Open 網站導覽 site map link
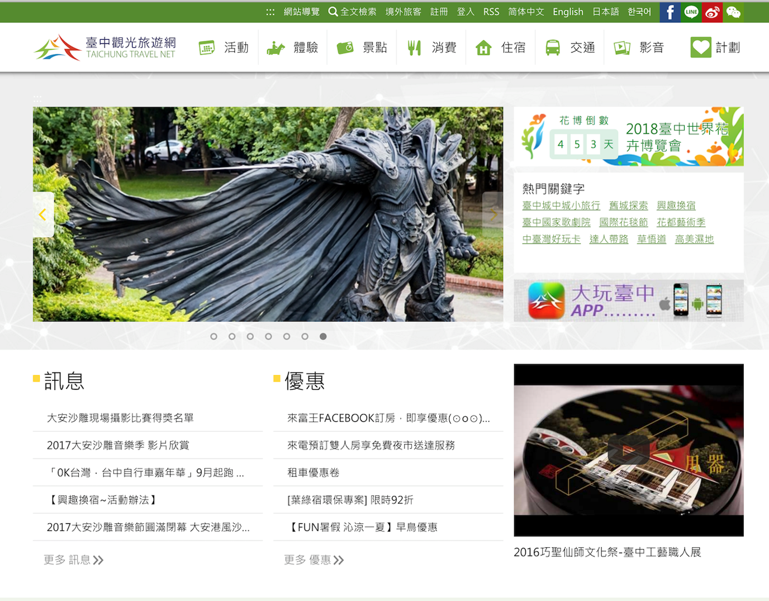The height and width of the screenshot is (601, 769). coord(302,12)
